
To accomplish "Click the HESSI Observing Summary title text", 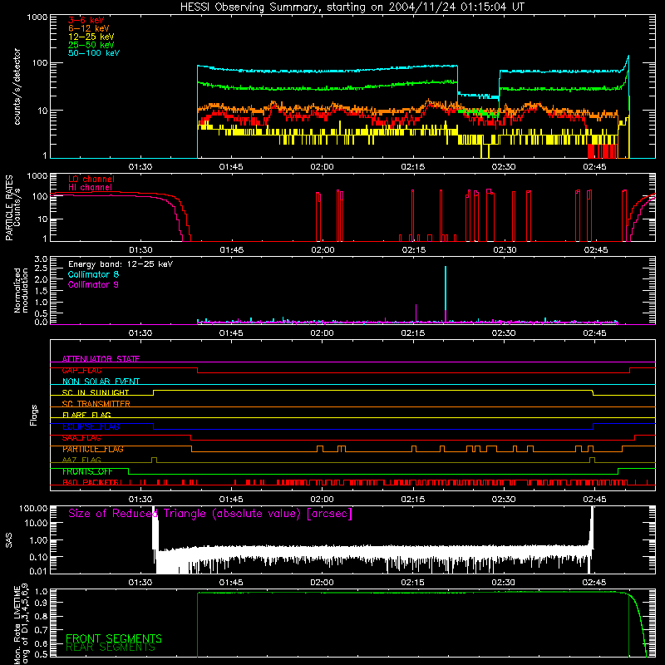I will (352, 7).
